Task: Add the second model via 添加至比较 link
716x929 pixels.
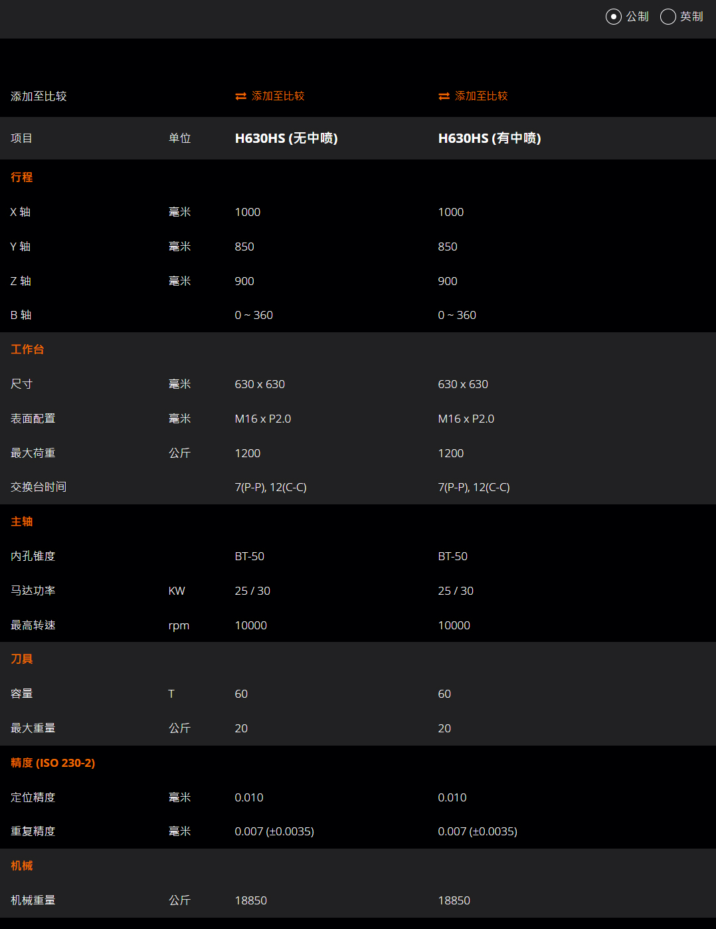Action: pos(481,96)
